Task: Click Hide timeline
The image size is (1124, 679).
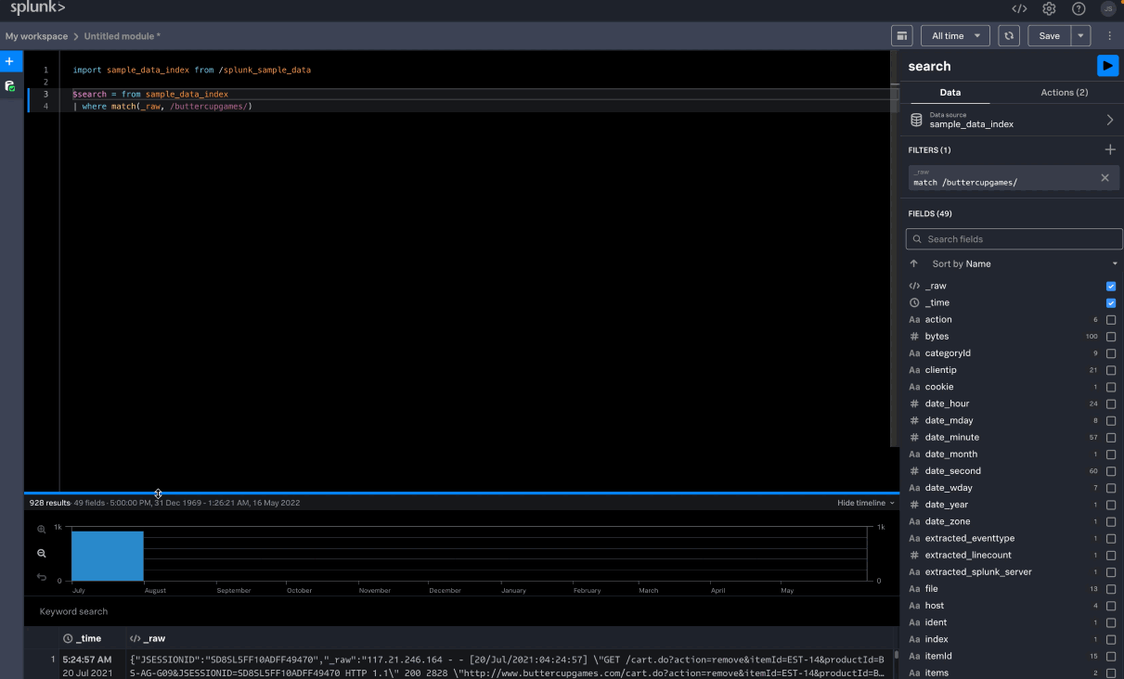Action: [x=865, y=503]
